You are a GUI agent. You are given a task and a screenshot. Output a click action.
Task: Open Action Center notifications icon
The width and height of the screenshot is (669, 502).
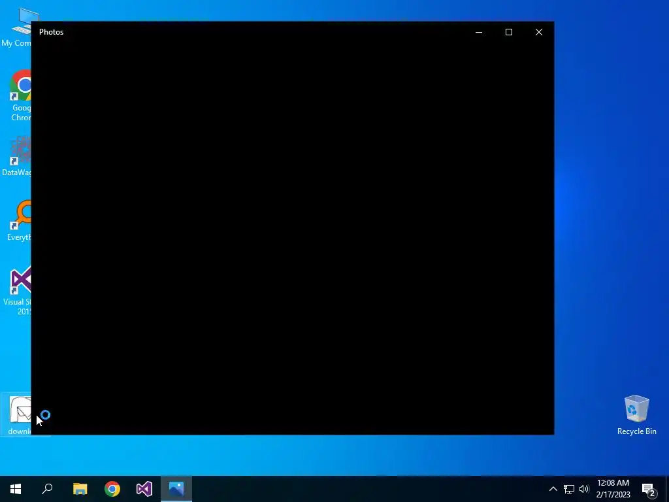[x=649, y=489]
